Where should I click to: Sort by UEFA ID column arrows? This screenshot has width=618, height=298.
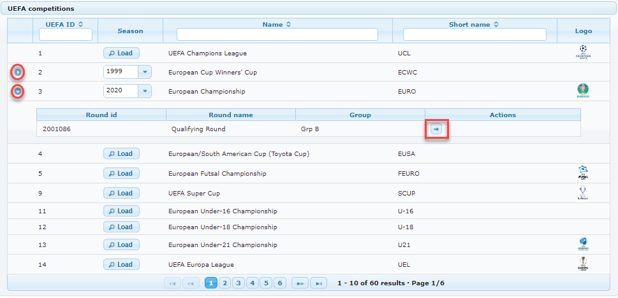pos(80,24)
